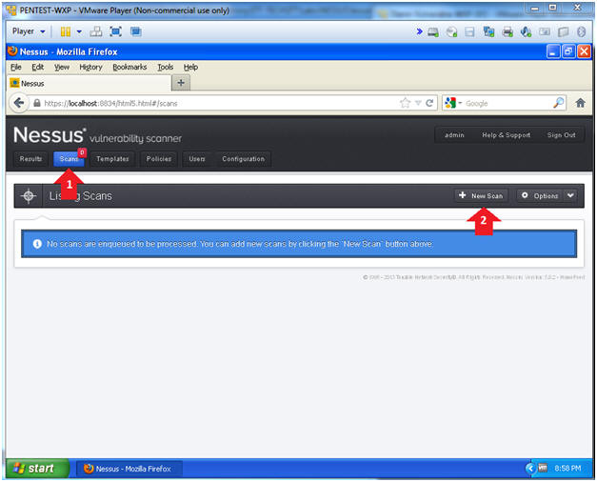Select Nessus - Mozilla Firefox taskbar item
This screenshot has width=597, height=482.
tap(129, 469)
